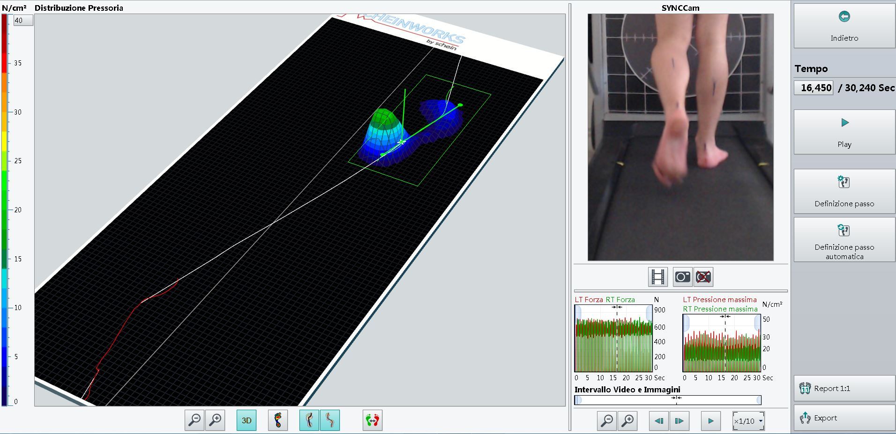Take a snapshot with the camera icon
The width and height of the screenshot is (896, 434).
point(682,277)
